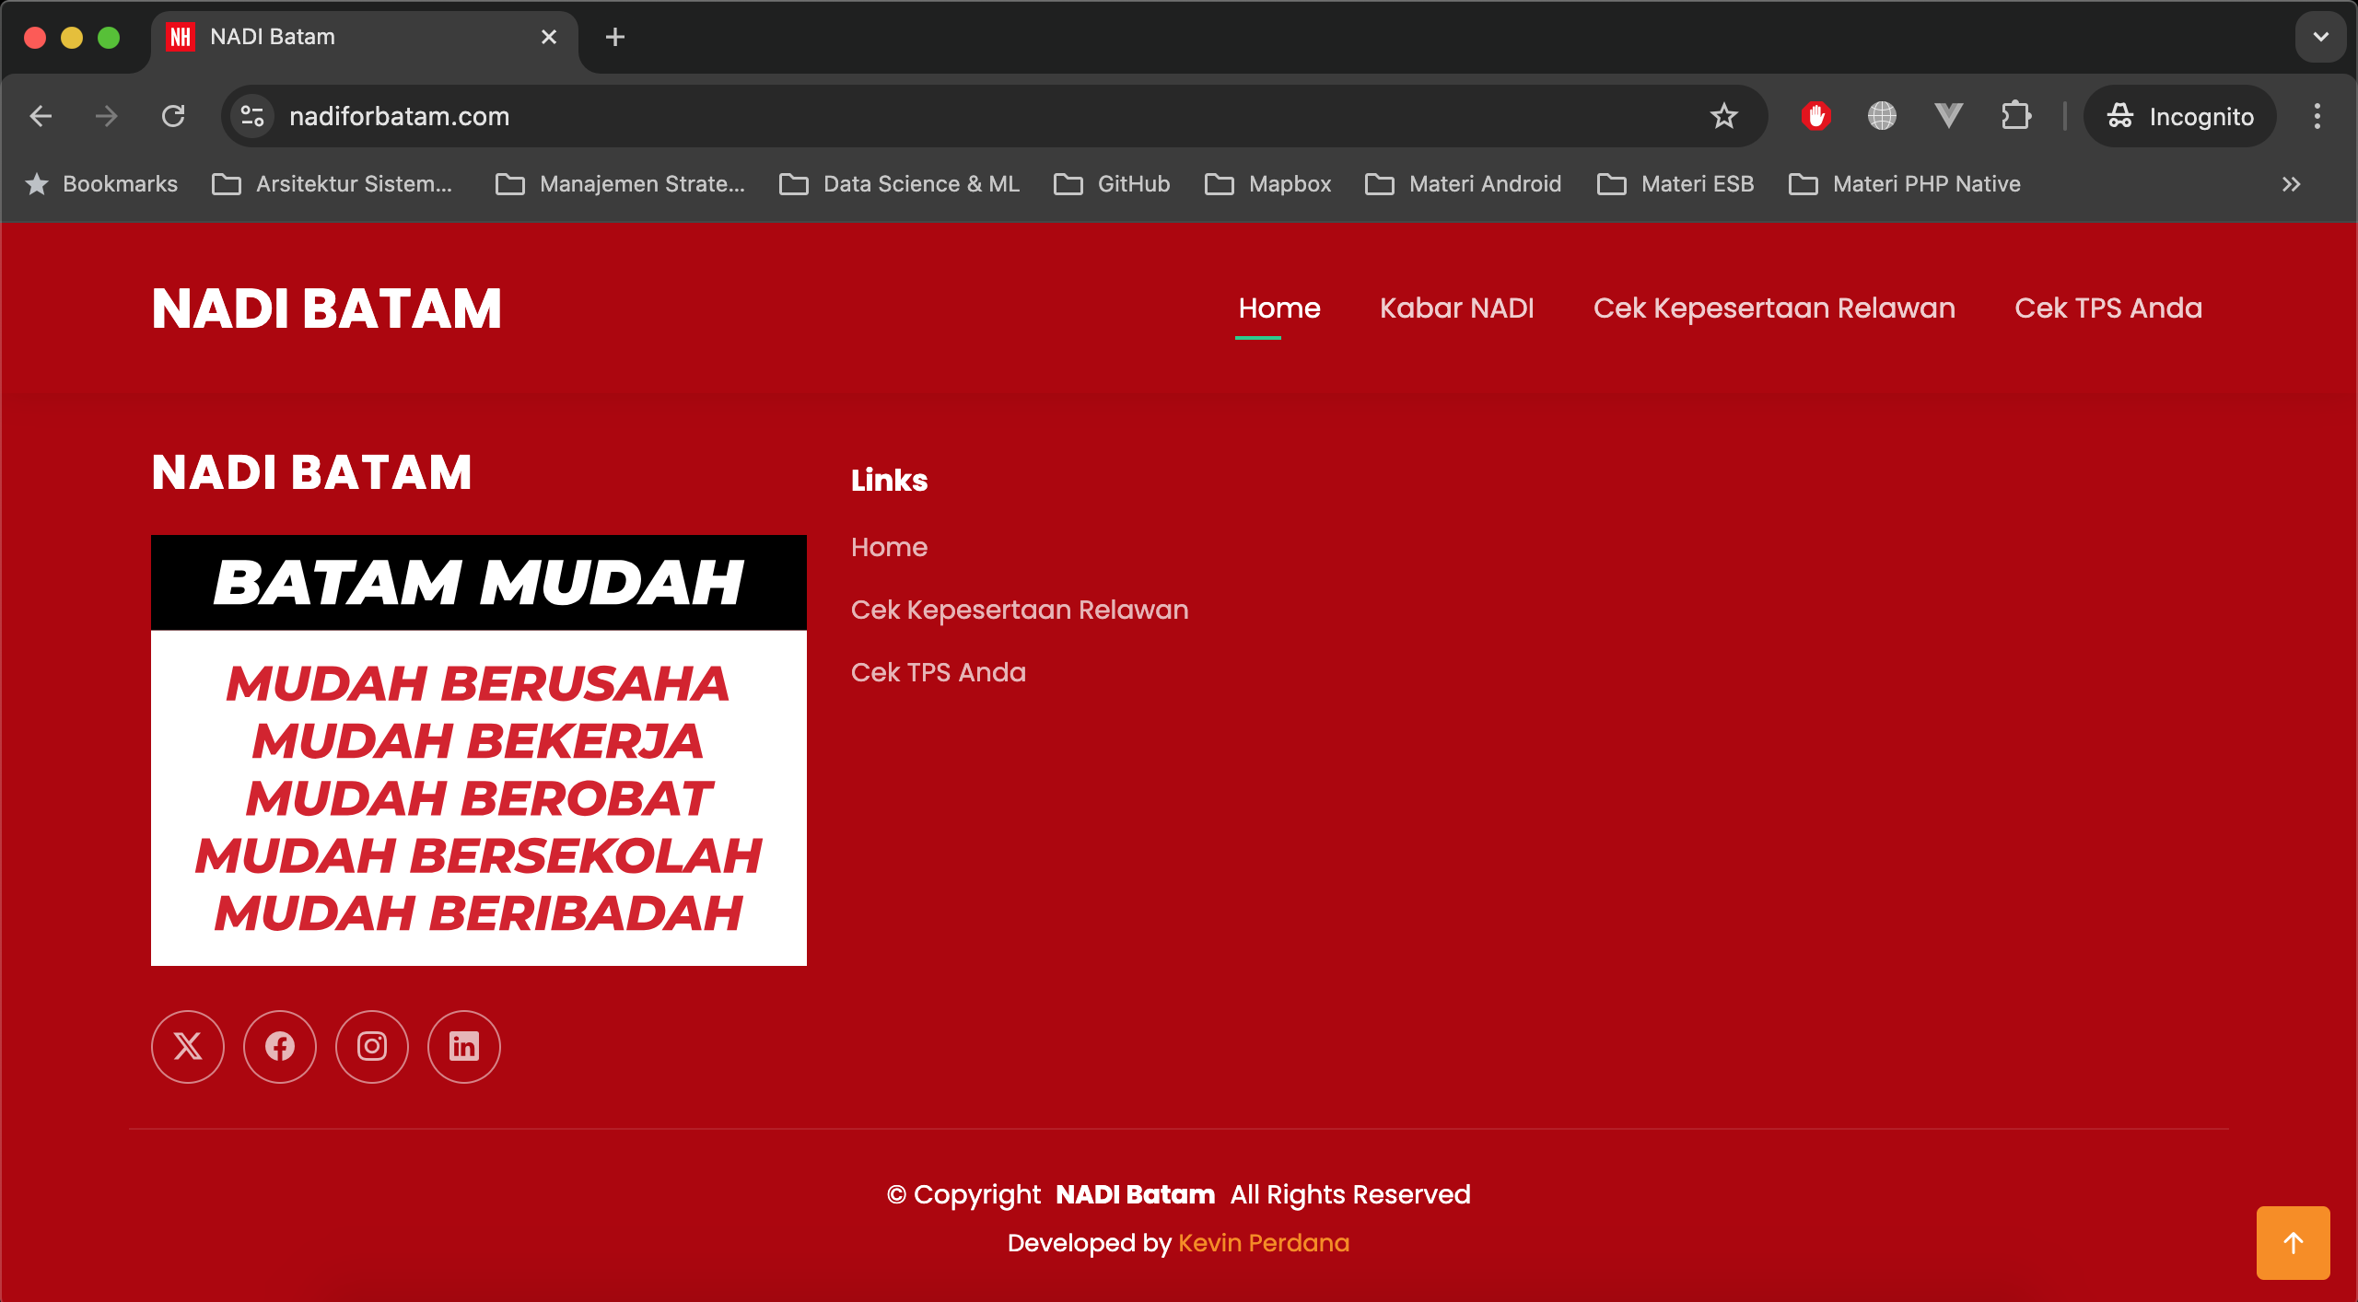
Task: Open Materi ESB bookmark folder
Action: [1675, 184]
